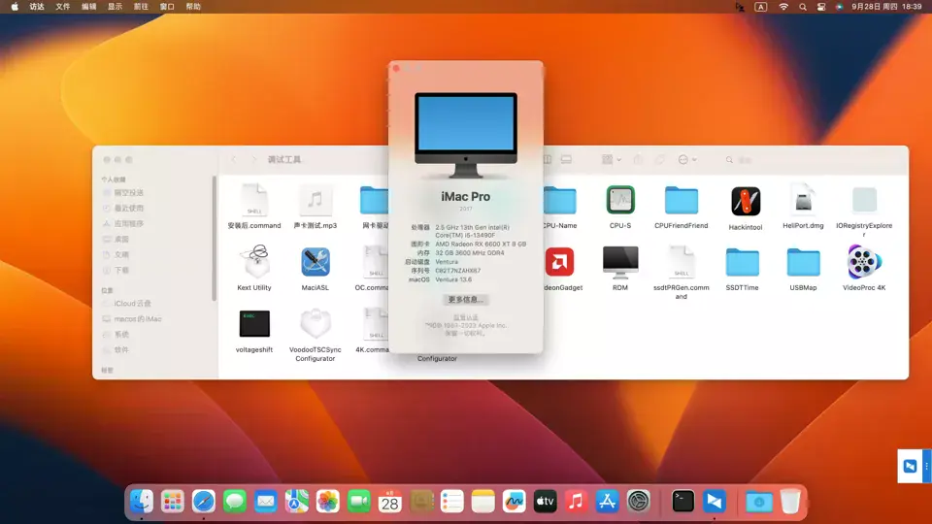Click the date and time 18:39
Viewport: 932px width, 524px height.
click(x=886, y=7)
